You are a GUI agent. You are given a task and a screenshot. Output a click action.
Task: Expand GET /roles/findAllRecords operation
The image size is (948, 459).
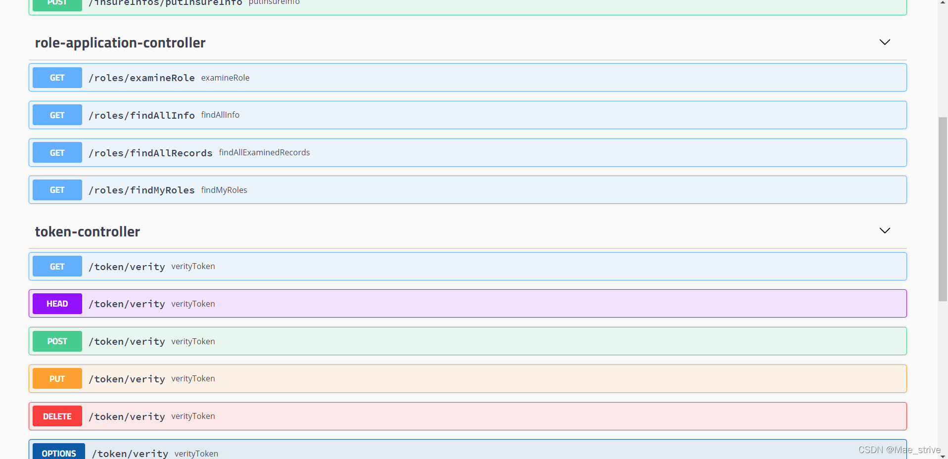click(468, 152)
